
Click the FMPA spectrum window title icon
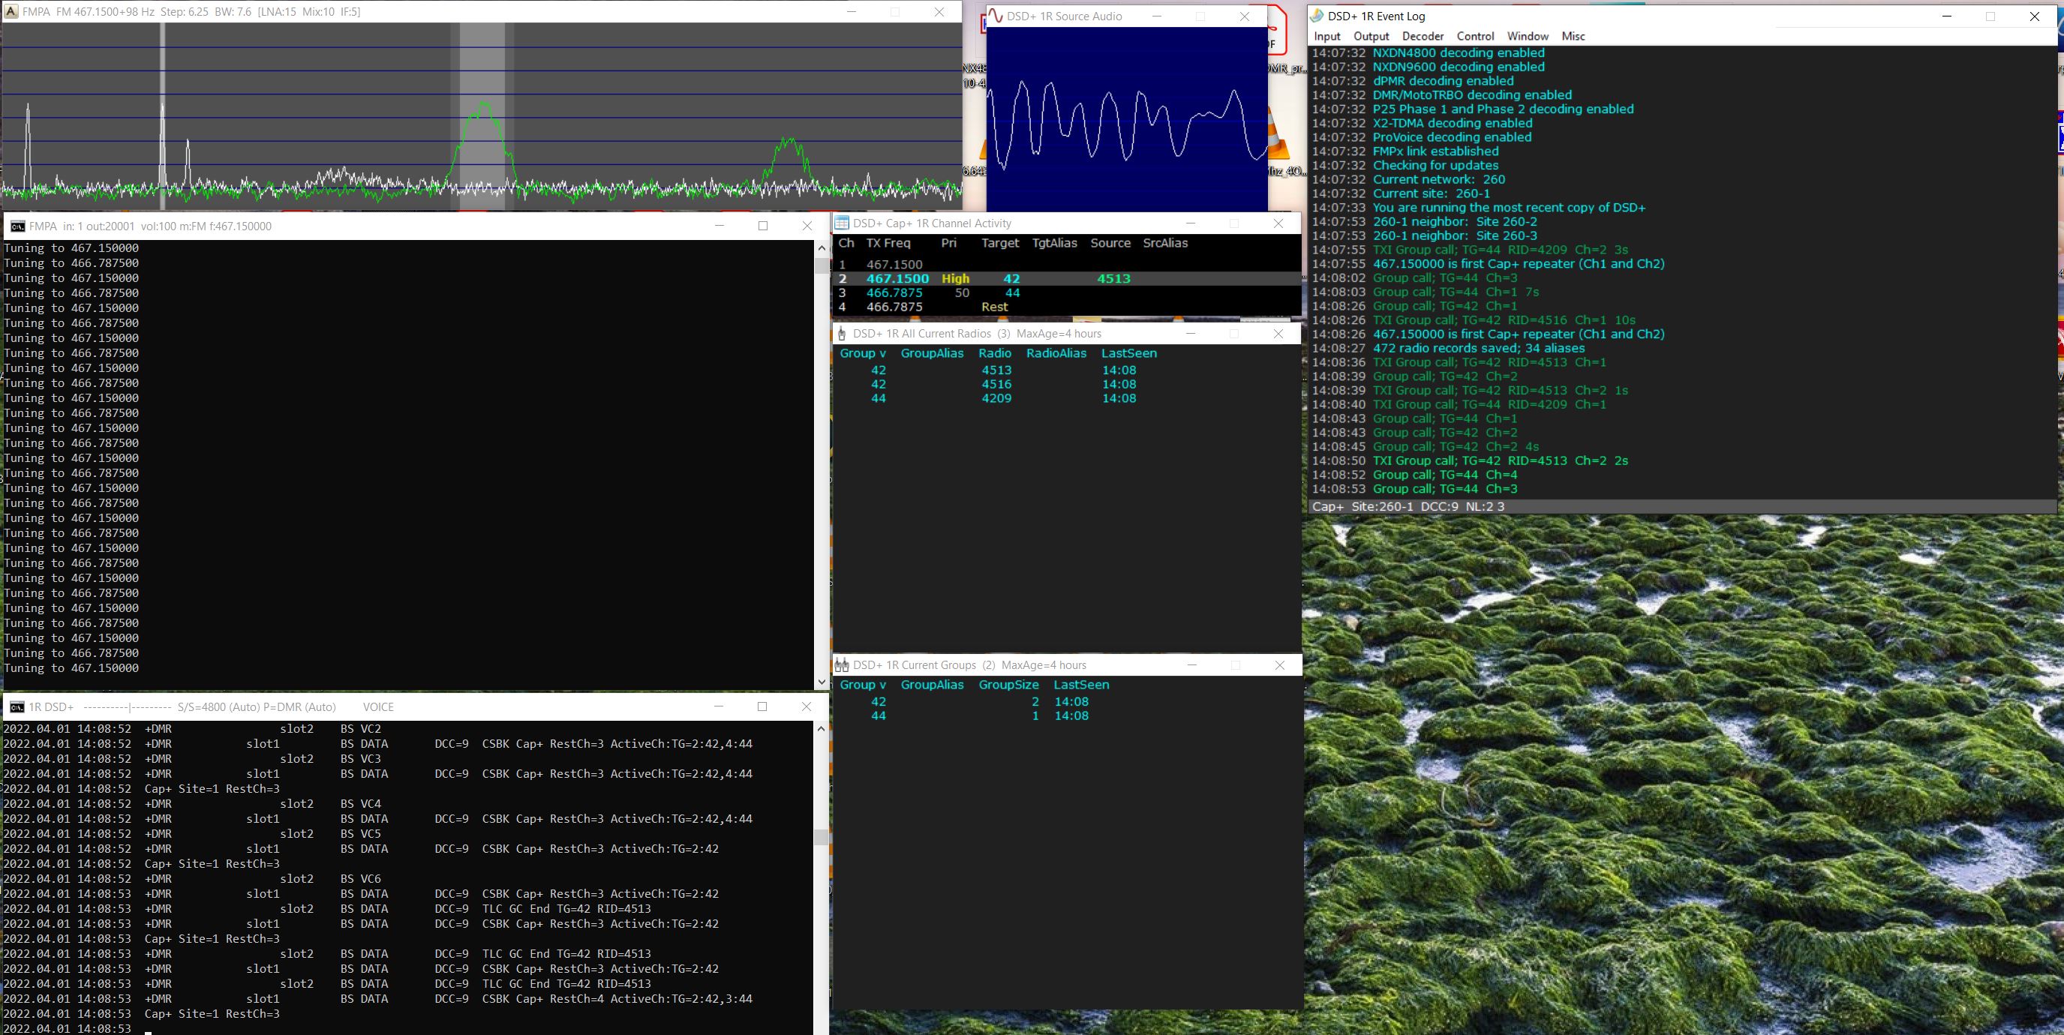(x=11, y=12)
